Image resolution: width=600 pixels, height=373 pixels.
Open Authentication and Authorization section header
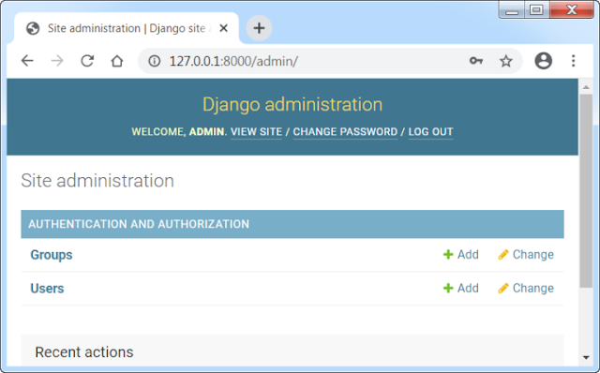coord(139,224)
